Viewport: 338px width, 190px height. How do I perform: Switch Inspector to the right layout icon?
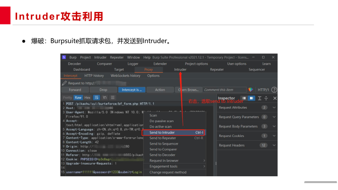(x=251, y=98)
